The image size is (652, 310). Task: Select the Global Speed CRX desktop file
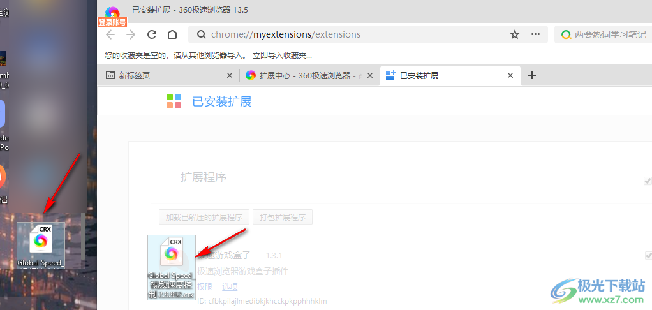[x=41, y=245]
